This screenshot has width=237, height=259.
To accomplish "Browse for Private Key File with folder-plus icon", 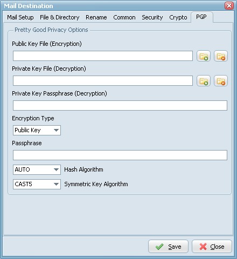I will [x=204, y=81].
